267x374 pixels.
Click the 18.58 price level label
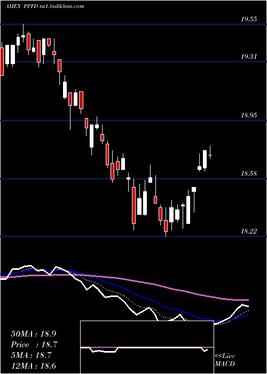point(249,174)
